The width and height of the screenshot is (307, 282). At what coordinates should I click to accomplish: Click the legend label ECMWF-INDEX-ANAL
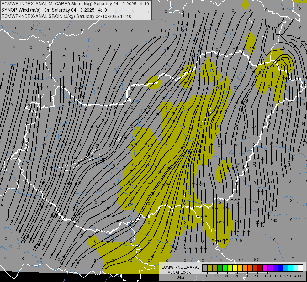tap(181, 267)
